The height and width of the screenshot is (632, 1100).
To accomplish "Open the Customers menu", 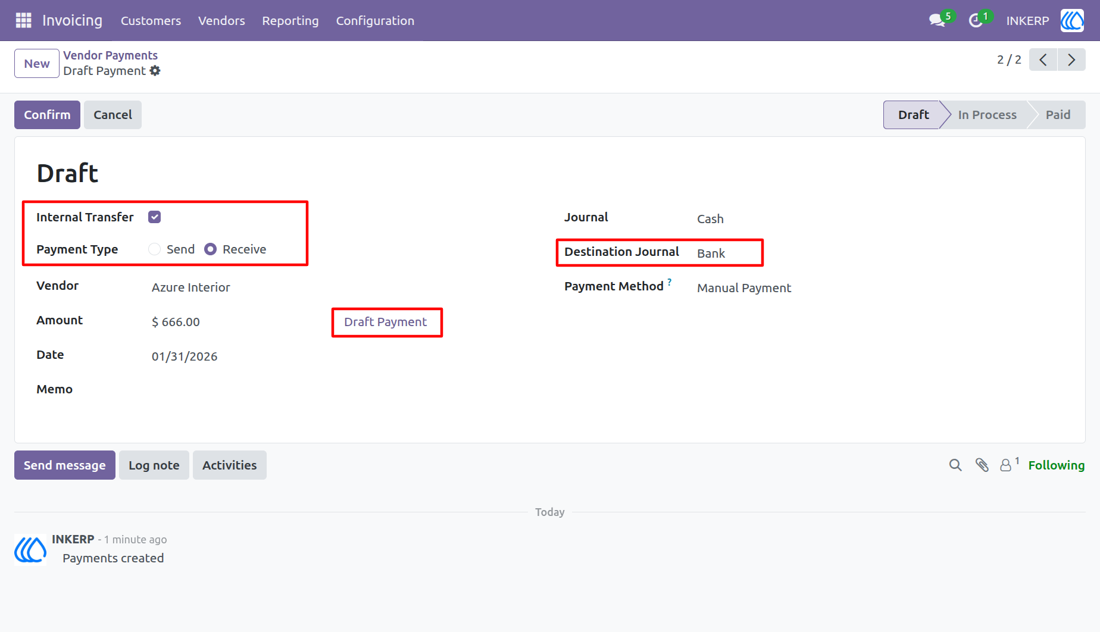I will pos(151,21).
